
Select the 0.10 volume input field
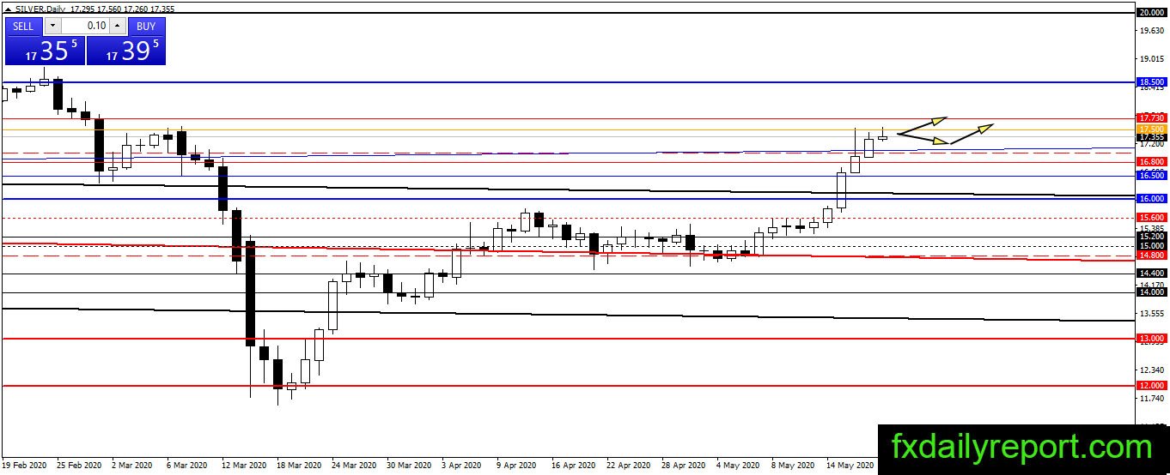point(85,26)
